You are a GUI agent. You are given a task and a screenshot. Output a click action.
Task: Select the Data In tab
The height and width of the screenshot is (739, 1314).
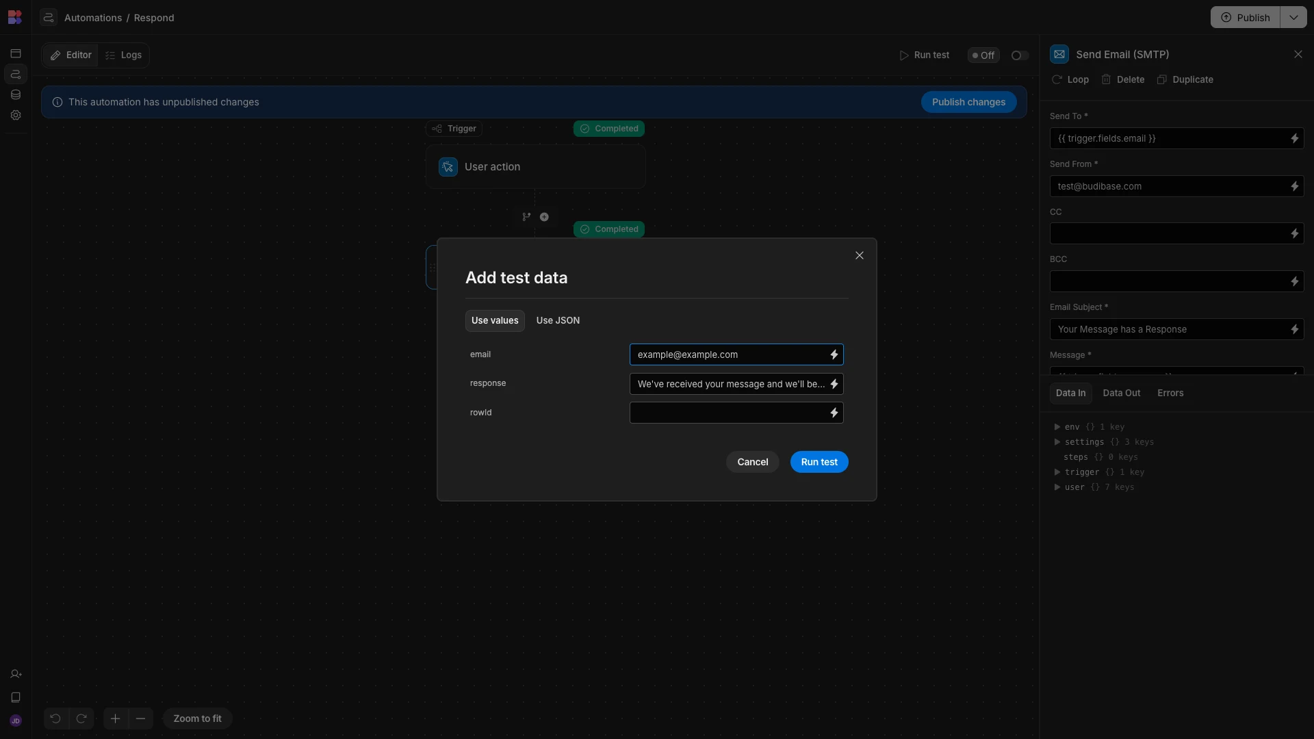[x=1070, y=393]
